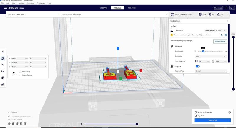Switch to left side view cube icon

point(21,124)
